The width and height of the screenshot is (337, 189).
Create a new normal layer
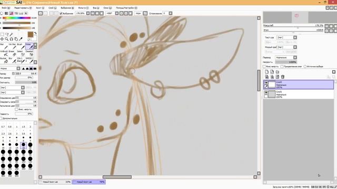pos(267,72)
